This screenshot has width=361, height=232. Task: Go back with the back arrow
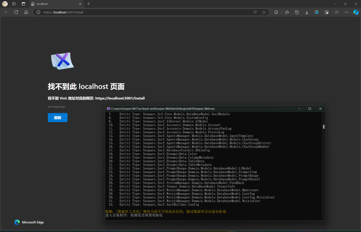(x=6, y=12)
